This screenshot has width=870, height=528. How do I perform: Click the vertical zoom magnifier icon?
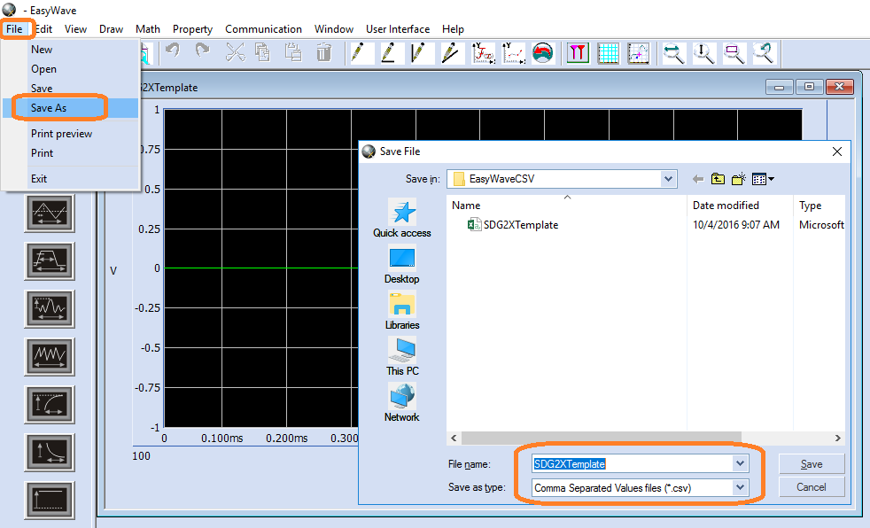tap(704, 53)
